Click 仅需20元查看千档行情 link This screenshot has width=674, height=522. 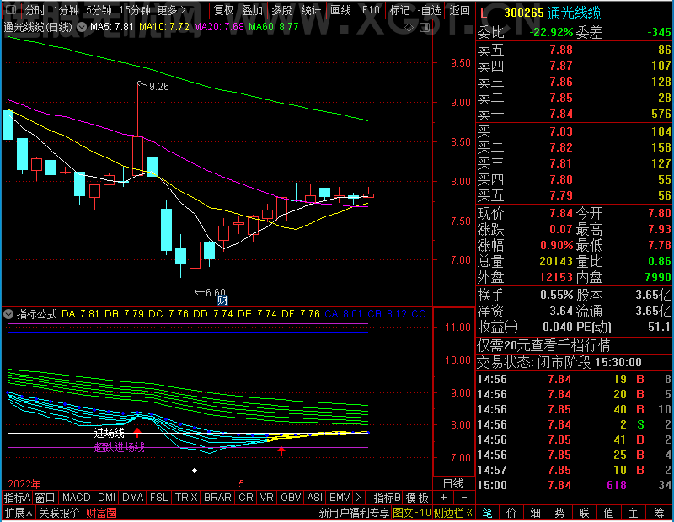[x=543, y=345]
